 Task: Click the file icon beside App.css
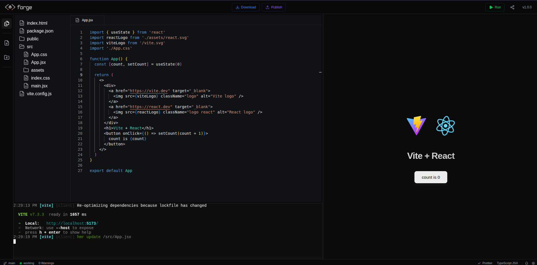click(26, 54)
